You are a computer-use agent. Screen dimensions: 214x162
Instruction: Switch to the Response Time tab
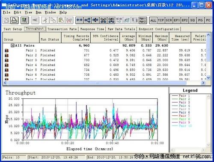tap(92, 29)
